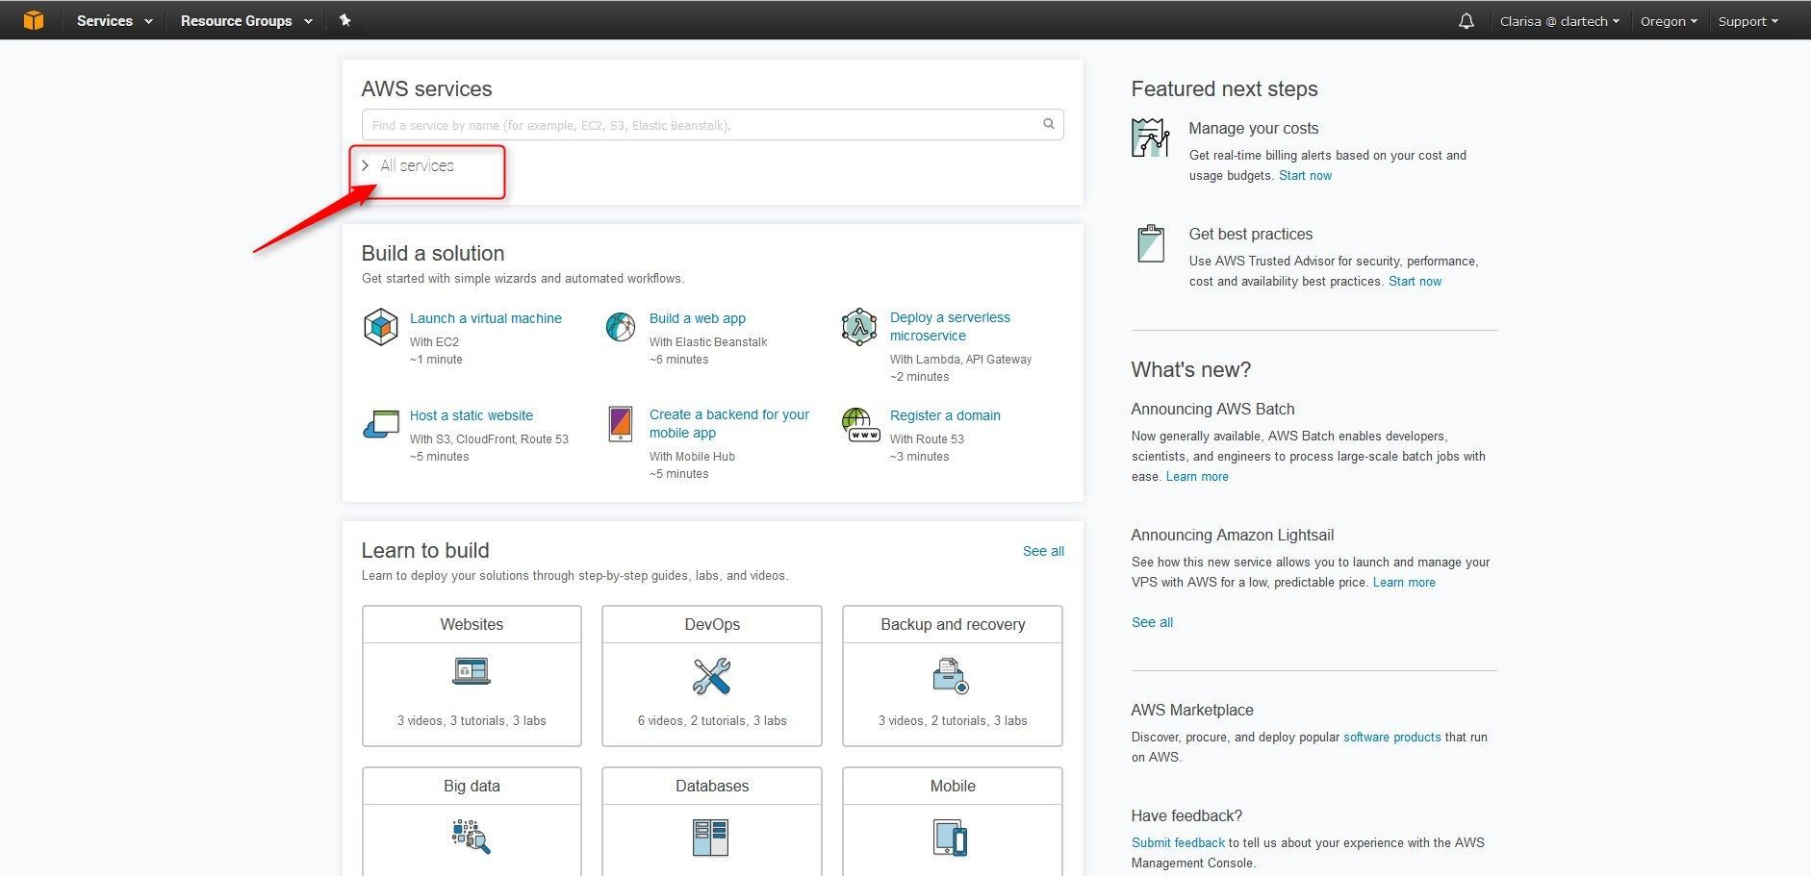Open the Mobile tile heading

pyautogui.click(x=953, y=786)
